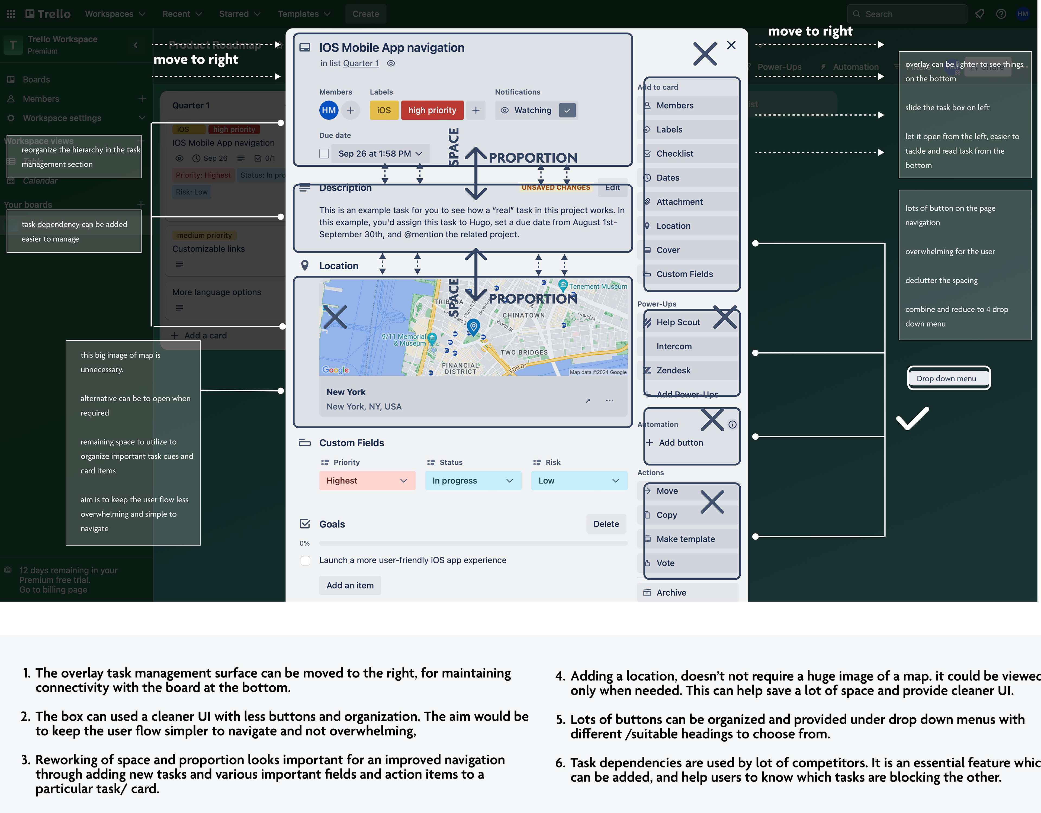Click the location pin icon beside Location heading
The width and height of the screenshot is (1041, 813).
point(305,265)
